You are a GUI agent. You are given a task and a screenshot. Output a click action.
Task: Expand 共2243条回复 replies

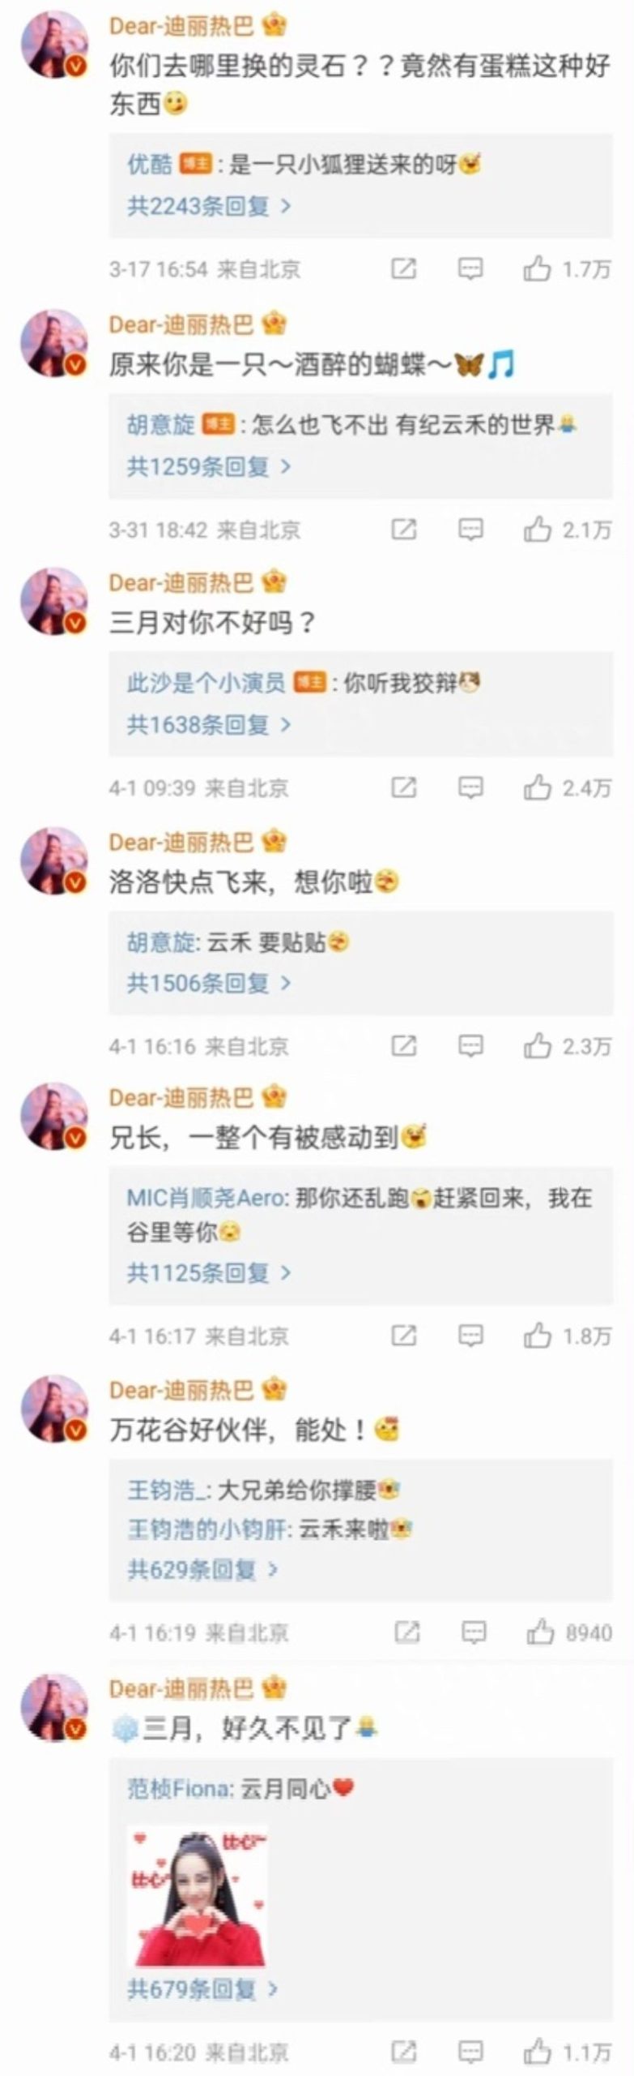click(x=209, y=206)
